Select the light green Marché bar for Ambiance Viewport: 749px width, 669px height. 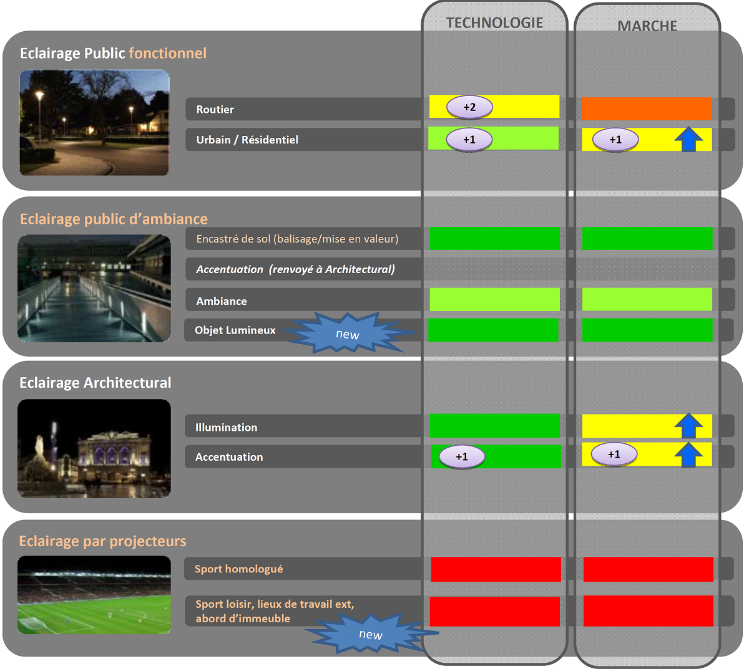click(x=647, y=299)
